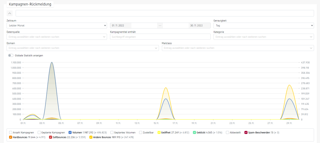
Task: Enable the 'Anzahl Kampagnen' checkbox
Action: click(x=11, y=132)
